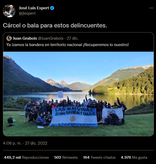Open the lake group photo
Viewport: 156px width, 164px height.
click(78, 94)
